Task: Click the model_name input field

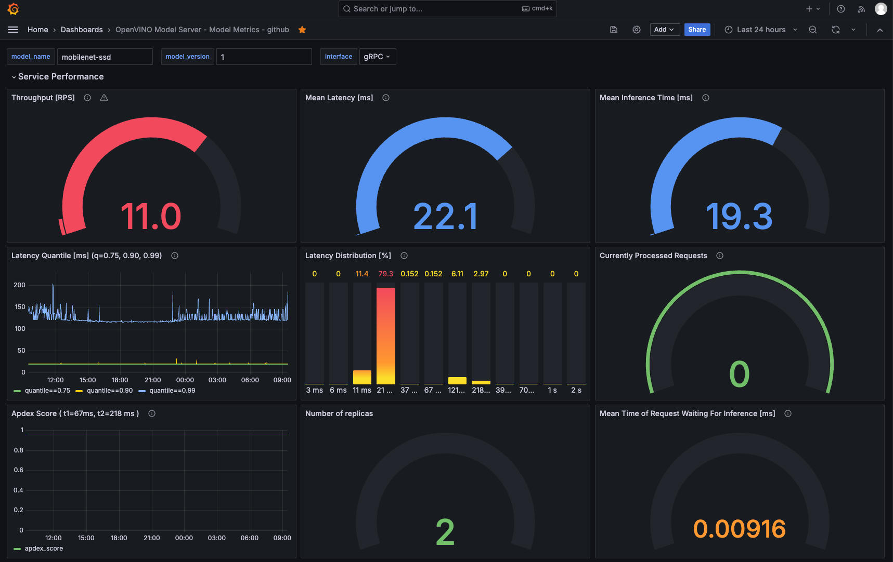Action: [105, 57]
